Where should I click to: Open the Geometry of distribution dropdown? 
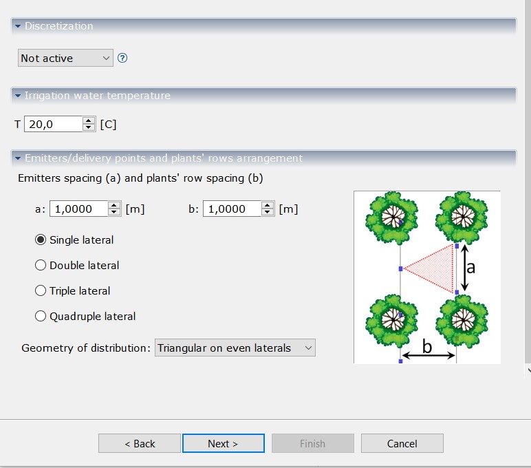tap(235, 348)
